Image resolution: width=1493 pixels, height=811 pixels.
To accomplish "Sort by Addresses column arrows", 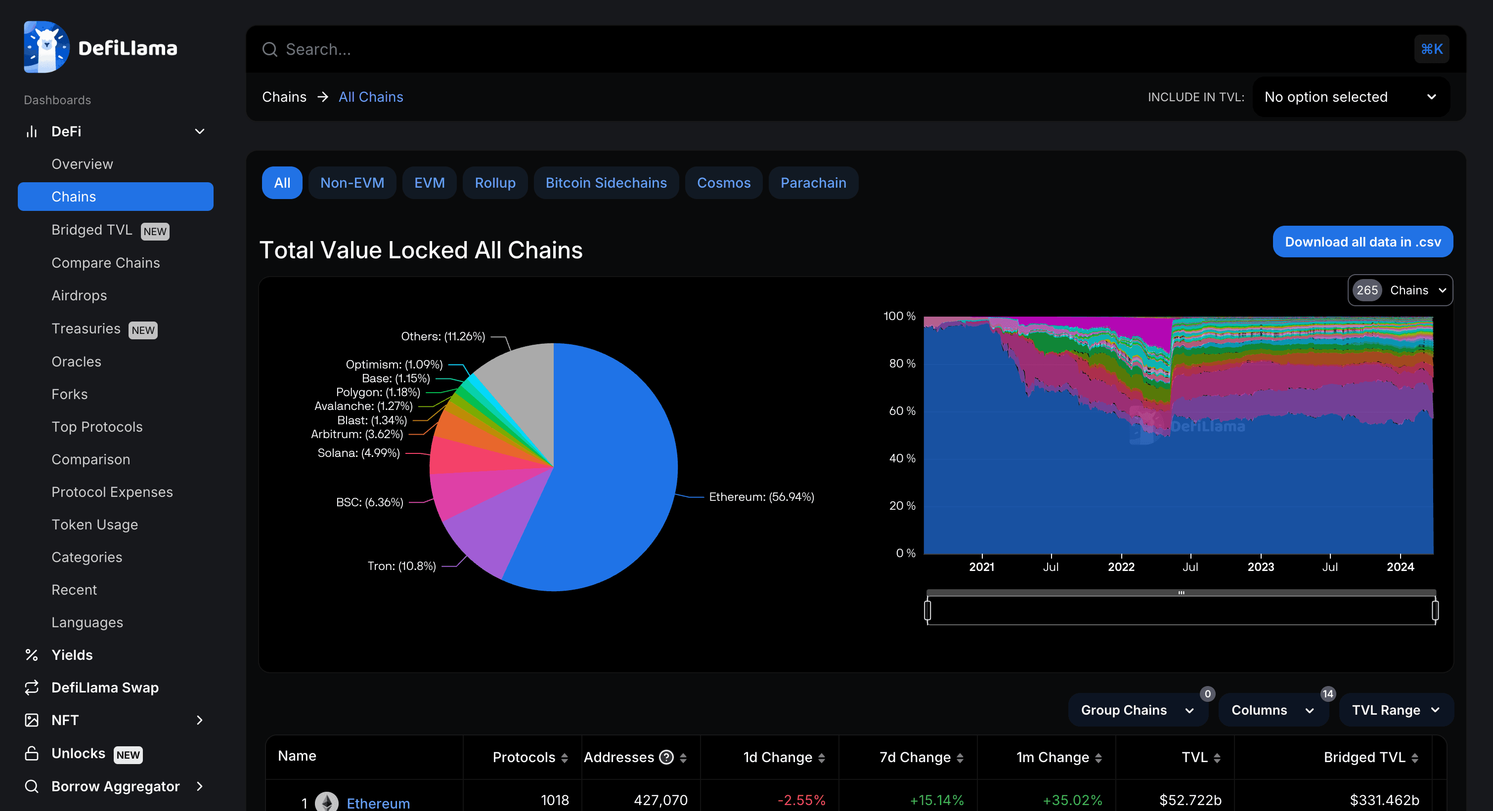I will (x=683, y=758).
